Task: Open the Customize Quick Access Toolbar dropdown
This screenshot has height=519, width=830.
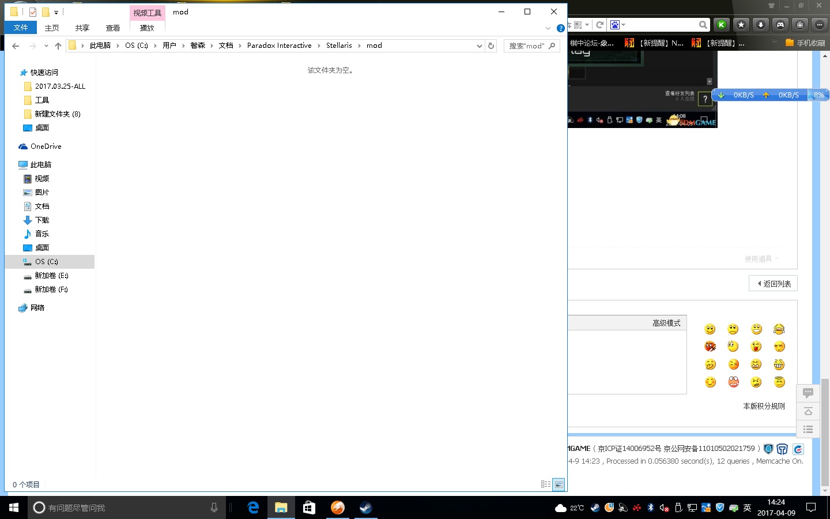Action: click(56, 12)
